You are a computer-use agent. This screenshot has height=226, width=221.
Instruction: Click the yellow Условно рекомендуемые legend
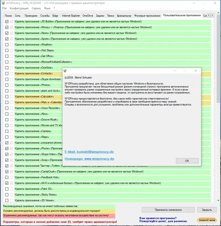[59, 211]
